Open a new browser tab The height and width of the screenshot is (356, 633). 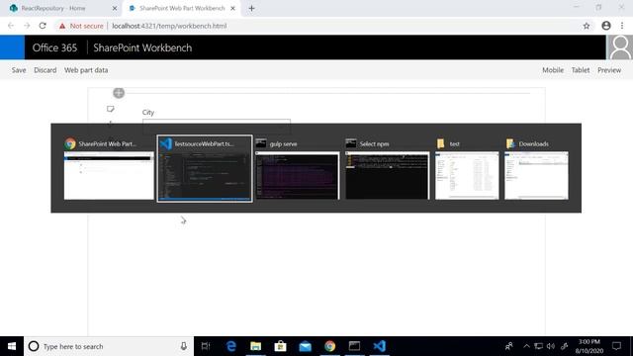(251, 8)
